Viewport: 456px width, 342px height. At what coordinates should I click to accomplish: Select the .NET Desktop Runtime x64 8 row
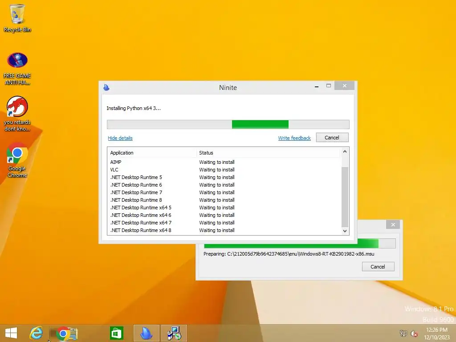pos(224,230)
